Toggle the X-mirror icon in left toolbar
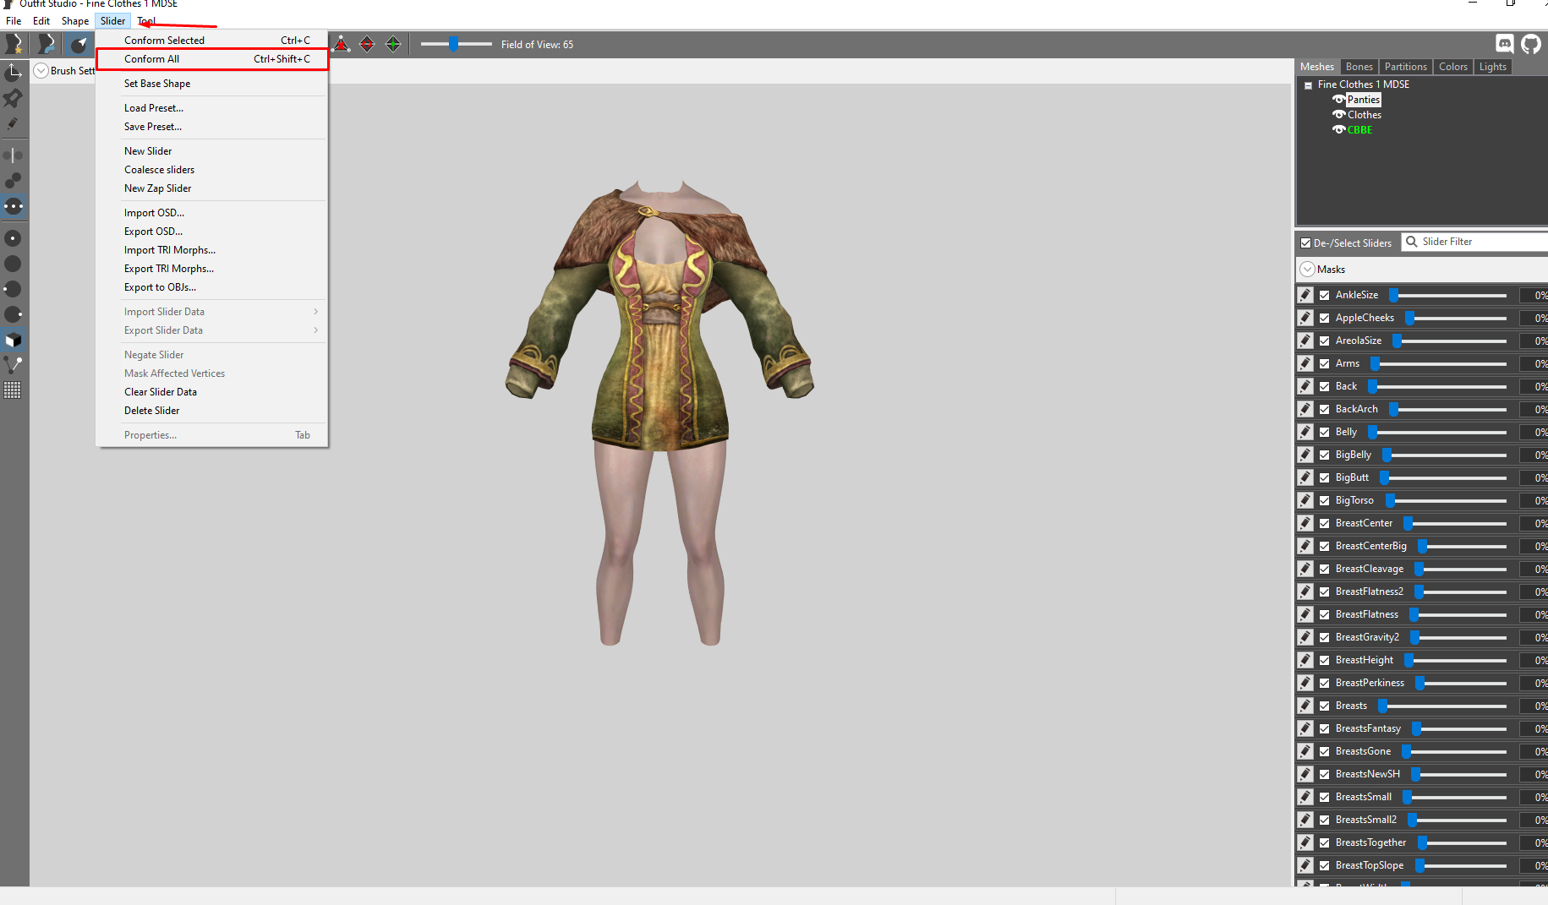 pos(14,155)
